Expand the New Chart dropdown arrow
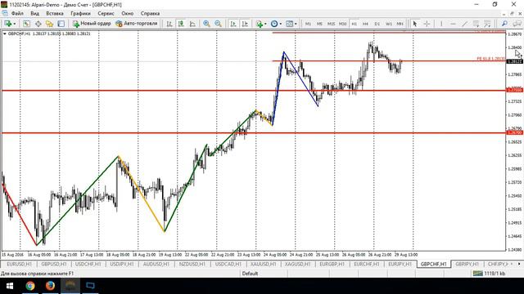 tap(15, 24)
